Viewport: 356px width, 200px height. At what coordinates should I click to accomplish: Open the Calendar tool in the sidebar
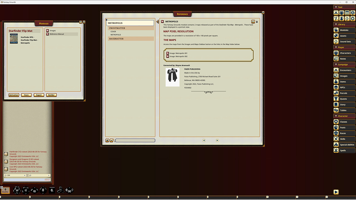(347, 13)
